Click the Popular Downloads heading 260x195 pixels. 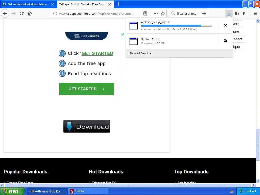tap(25, 172)
